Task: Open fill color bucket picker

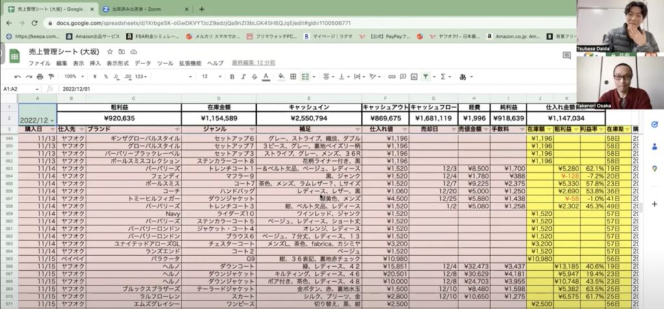Action: tap(281, 77)
